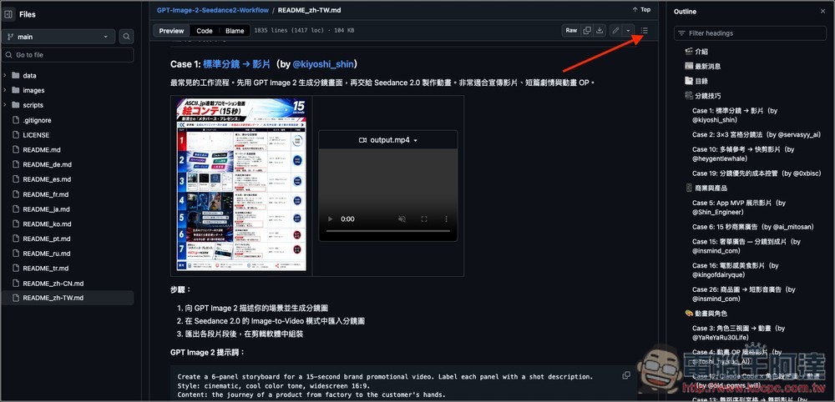The height and width of the screenshot is (402, 835).
Task: Copy raw file contents icon
Action: [587, 31]
